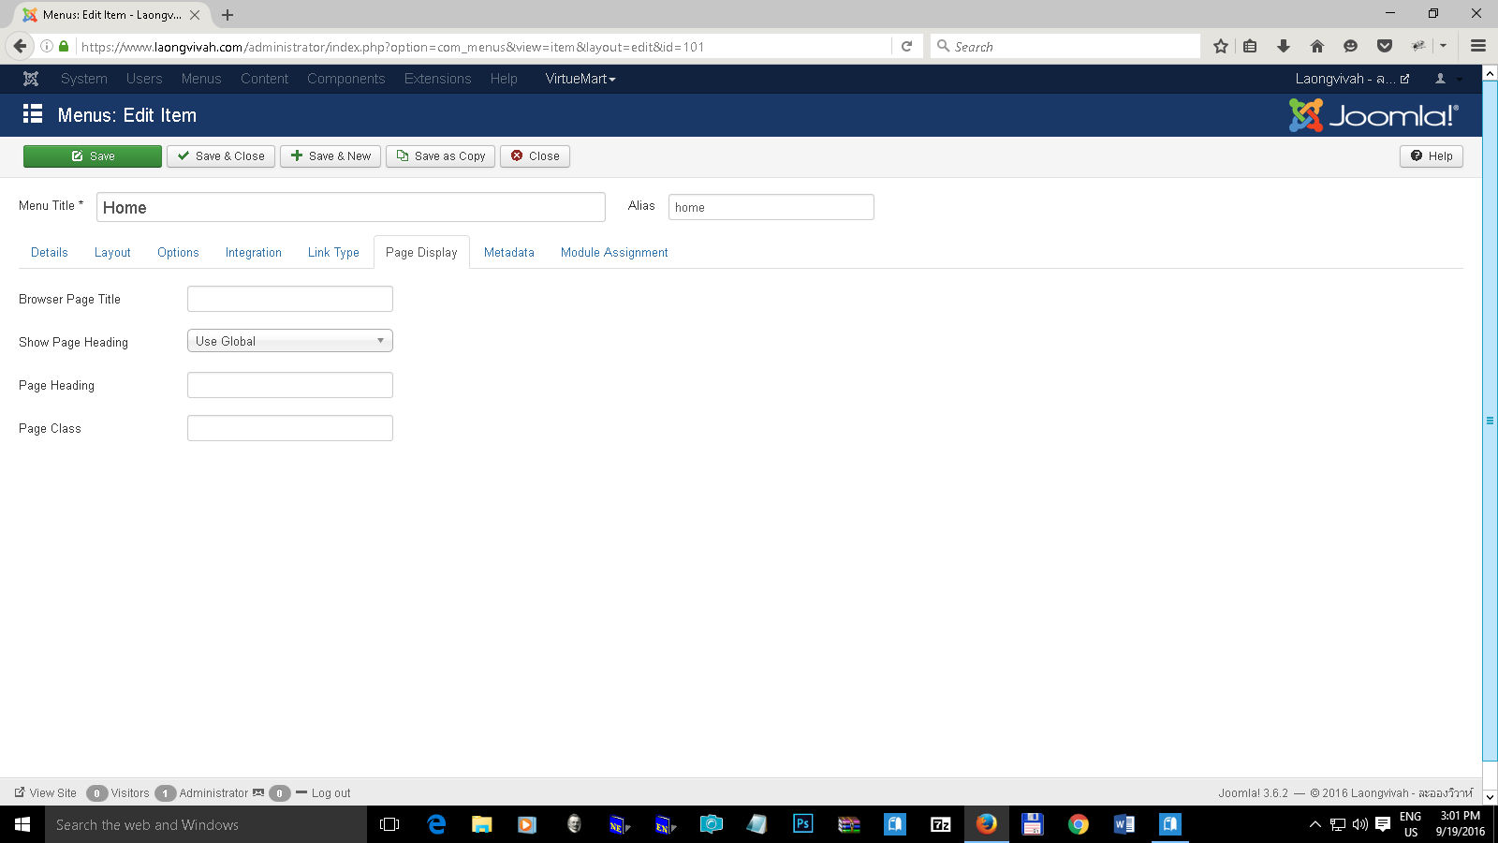1498x843 pixels.
Task: Open the media player icon on the taskbar
Action: (527, 824)
